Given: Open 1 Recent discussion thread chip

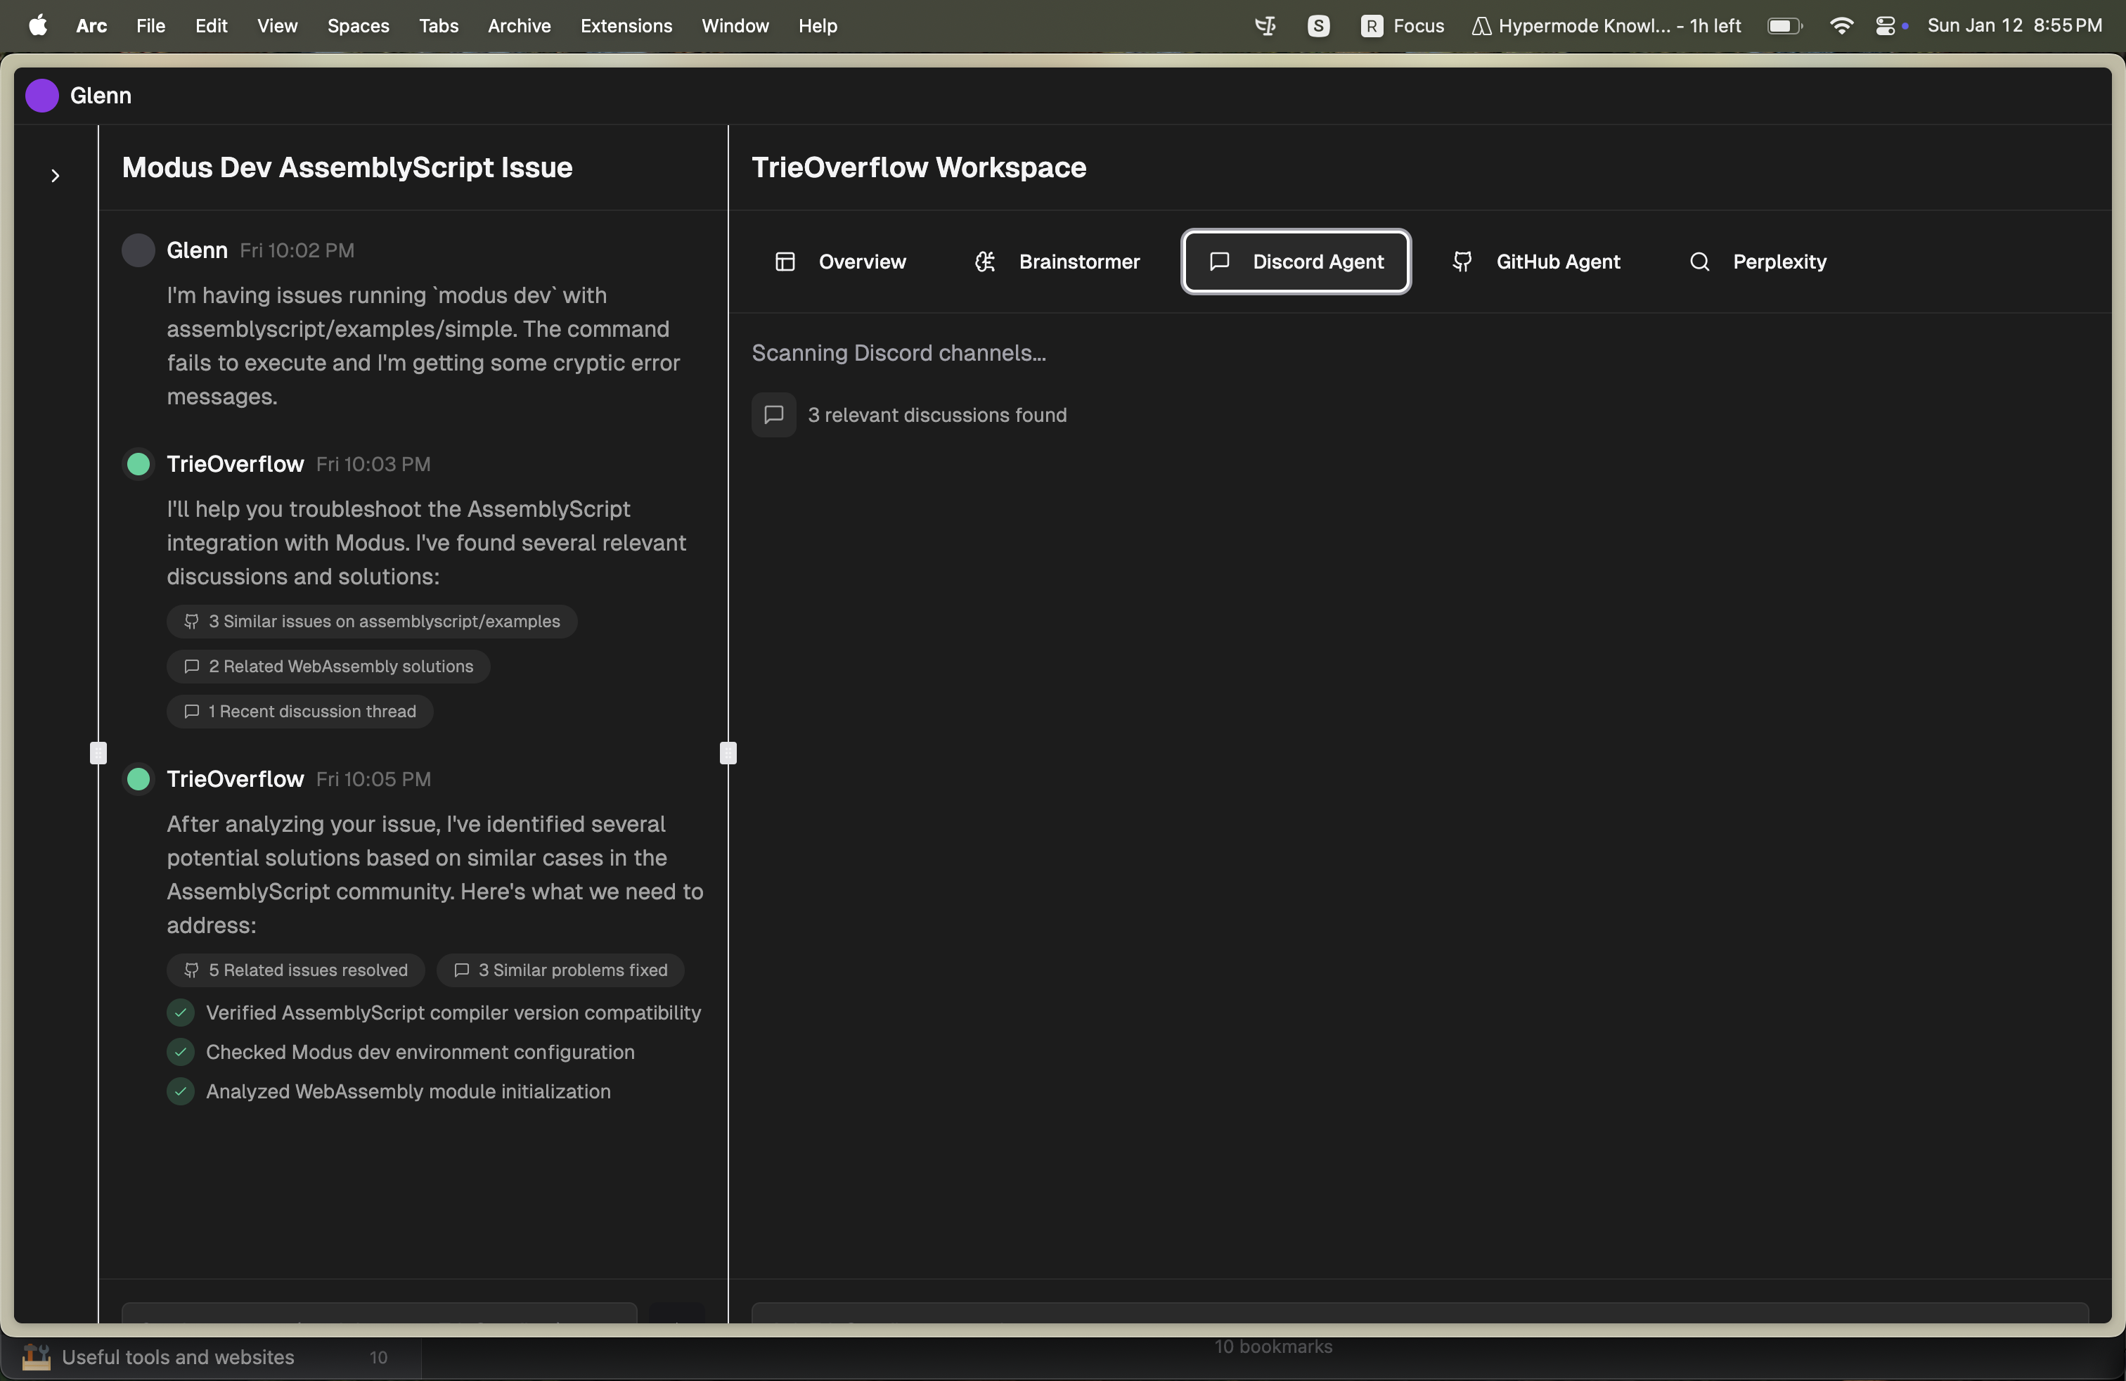Looking at the screenshot, I should (x=299, y=712).
